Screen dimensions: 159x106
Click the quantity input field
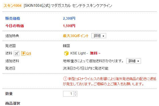coord(69,94)
